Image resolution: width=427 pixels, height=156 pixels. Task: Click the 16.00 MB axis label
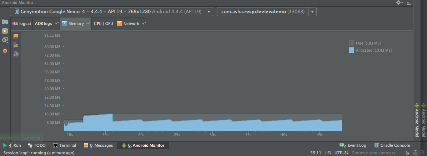tap(52, 114)
